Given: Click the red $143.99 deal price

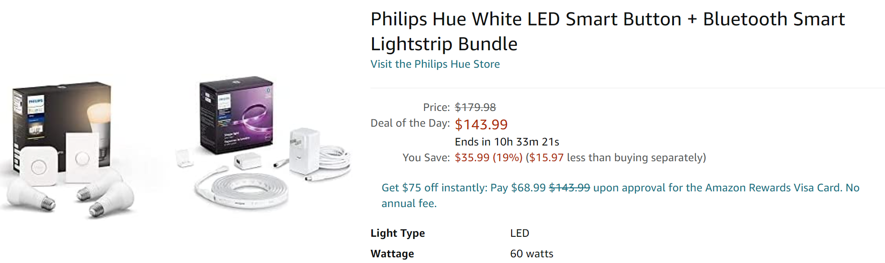Looking at the screenshot, I should tap(481, 125).
